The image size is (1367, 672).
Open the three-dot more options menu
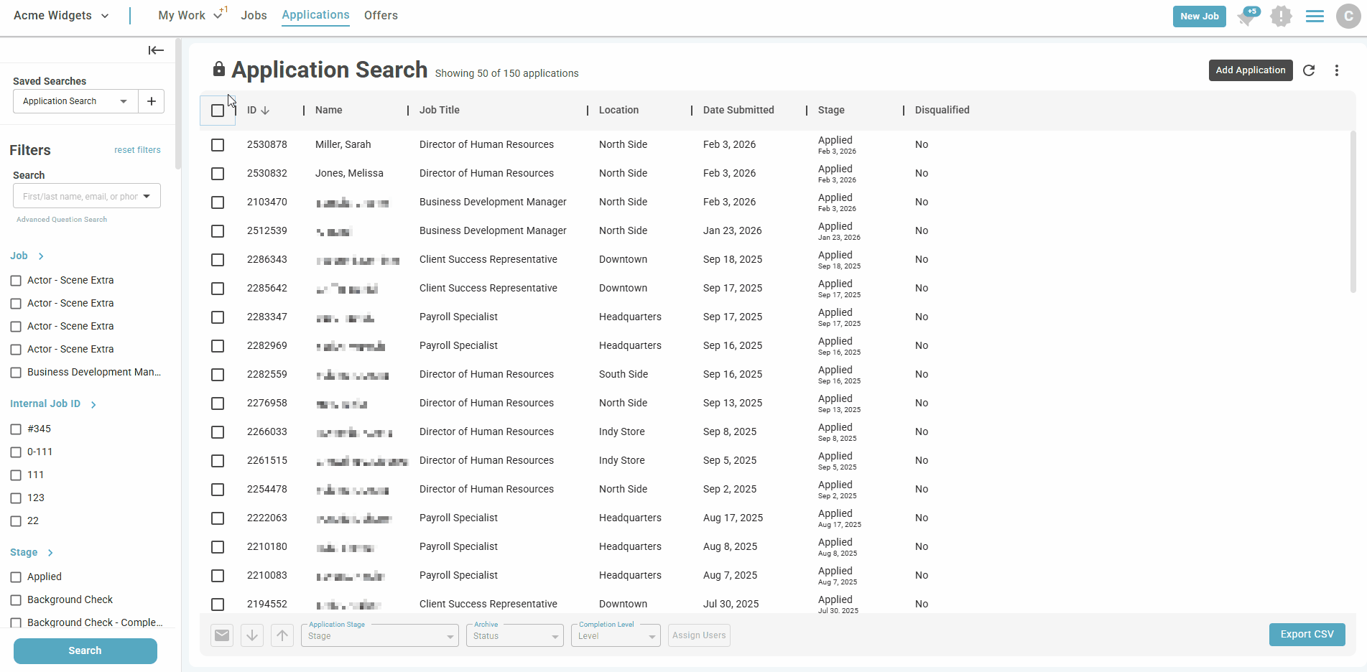click(1337, 70)
